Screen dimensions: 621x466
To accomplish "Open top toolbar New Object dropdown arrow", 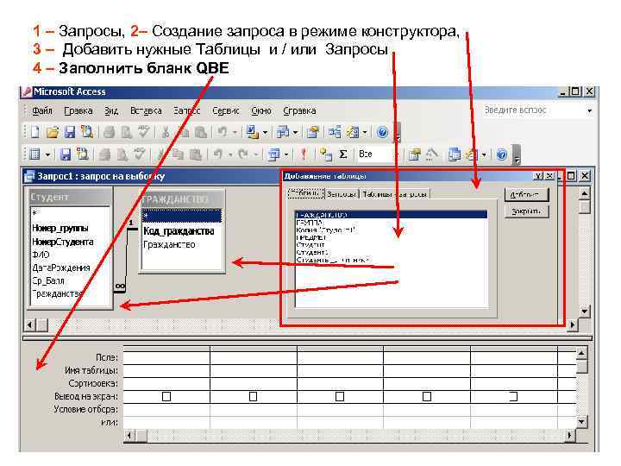I will [x=365, y=132].
